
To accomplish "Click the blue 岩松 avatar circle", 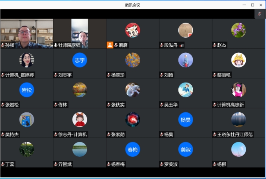I will click(x=27, y=90).
